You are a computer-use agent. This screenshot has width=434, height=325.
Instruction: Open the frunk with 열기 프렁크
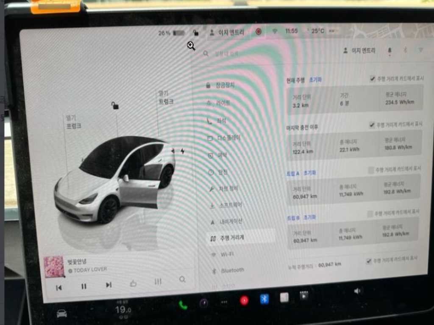[73, 122]
